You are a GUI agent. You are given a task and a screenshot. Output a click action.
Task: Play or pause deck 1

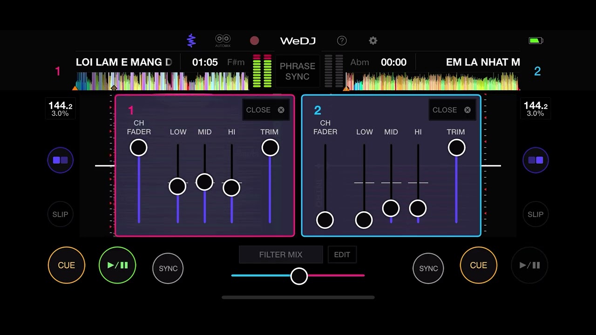pyautogui.click(x=117, y=265)
